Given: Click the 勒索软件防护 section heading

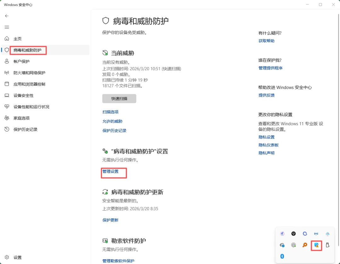Looking at the screenshot, I should (128, 241).
